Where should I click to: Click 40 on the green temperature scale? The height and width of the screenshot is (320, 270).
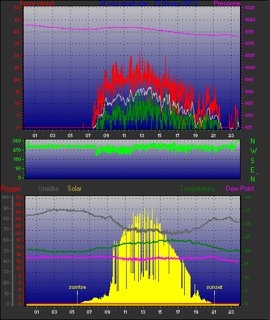248,197
